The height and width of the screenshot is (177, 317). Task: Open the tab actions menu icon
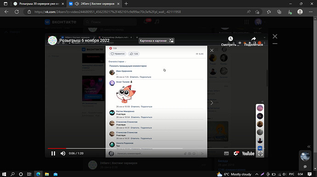pos(6,4)
